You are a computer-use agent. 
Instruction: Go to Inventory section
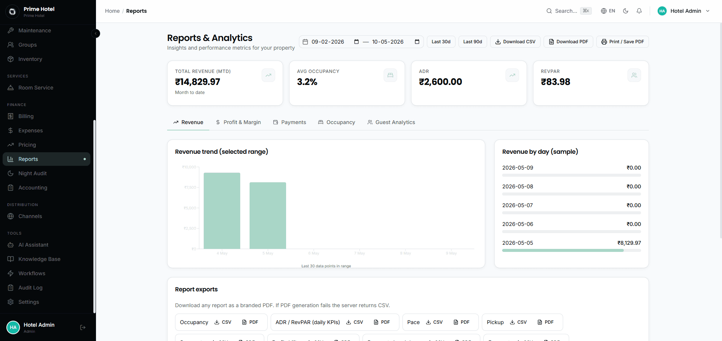[46, 59]
